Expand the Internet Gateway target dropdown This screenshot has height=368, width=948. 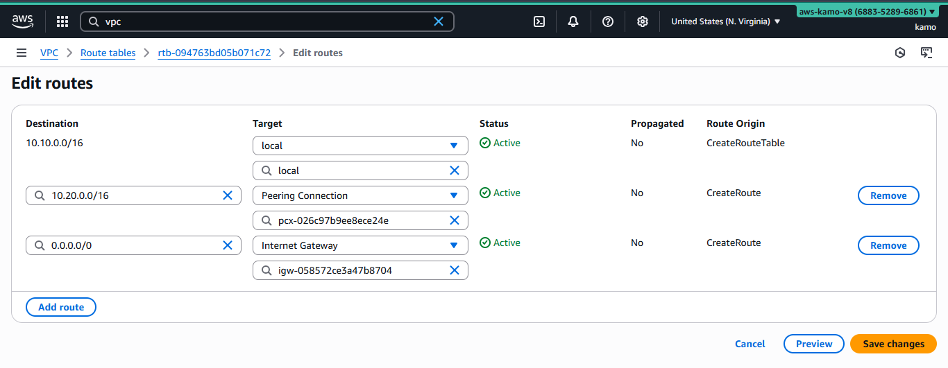pyautogui.click(x=360, y=245)
